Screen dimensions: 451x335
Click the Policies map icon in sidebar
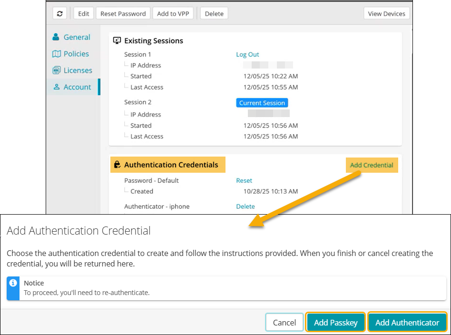[x=57, y=54]
